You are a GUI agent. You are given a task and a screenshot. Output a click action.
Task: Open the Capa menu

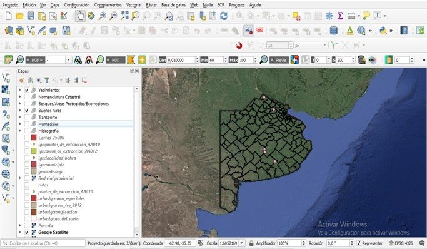pos(55,5)
